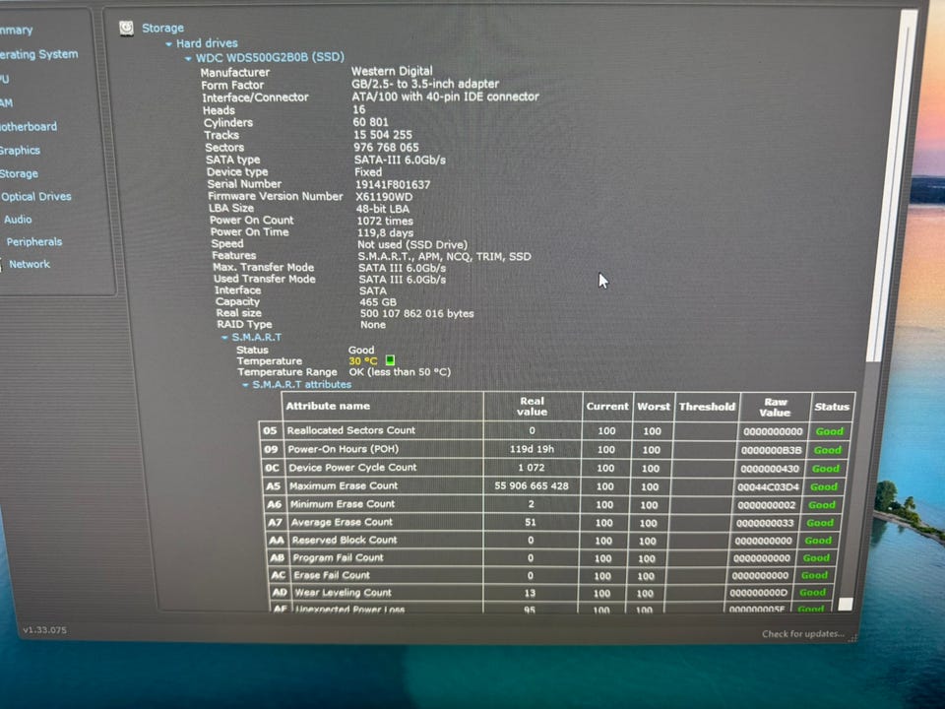
Task: Click the 500 107 862 016 bytes value
Action: click(x=417, y=313)
